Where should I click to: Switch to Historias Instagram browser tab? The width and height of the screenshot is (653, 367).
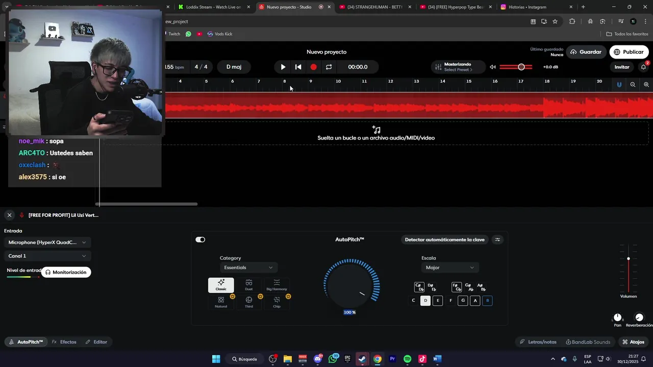click(x=535, y=7)
